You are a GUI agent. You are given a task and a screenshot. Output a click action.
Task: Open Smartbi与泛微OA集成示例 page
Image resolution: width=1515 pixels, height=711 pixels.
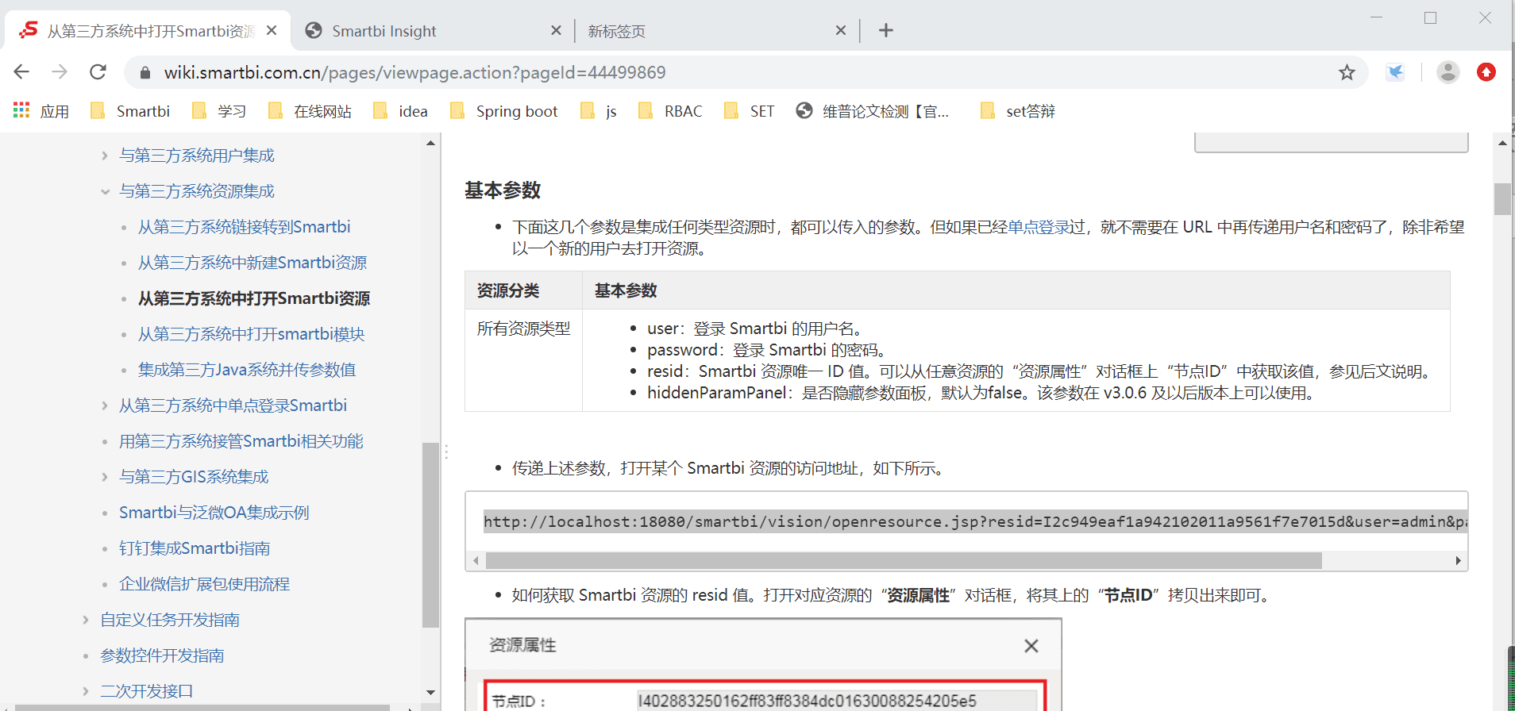coord(214,513)
